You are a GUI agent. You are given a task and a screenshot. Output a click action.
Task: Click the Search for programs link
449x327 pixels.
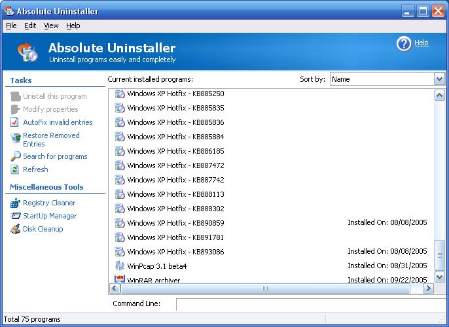click(x=55, y=156)
